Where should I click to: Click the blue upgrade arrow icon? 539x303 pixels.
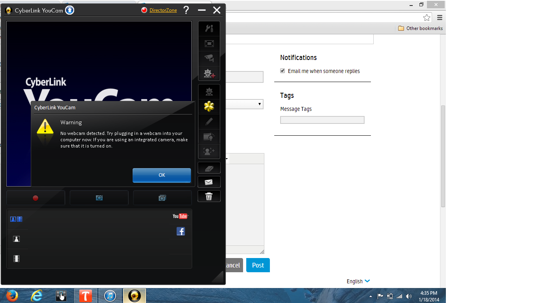(x=70, y=10)
